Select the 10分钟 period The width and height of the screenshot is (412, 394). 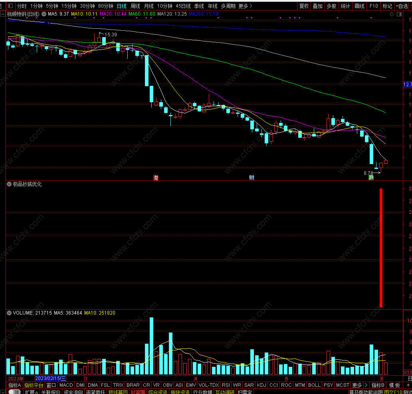click(x=165, y=6)
